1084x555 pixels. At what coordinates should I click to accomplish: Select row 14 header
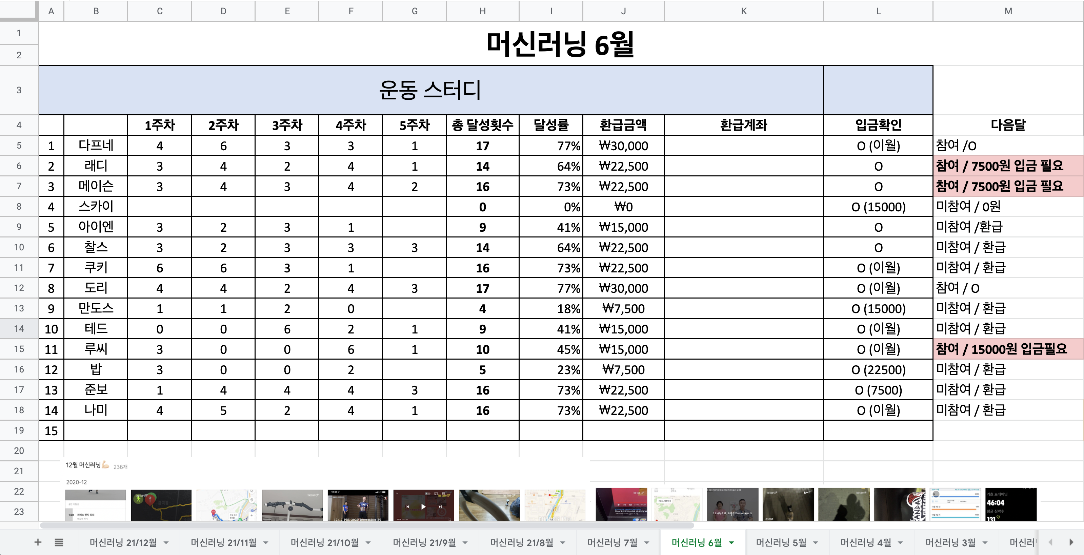19,328
